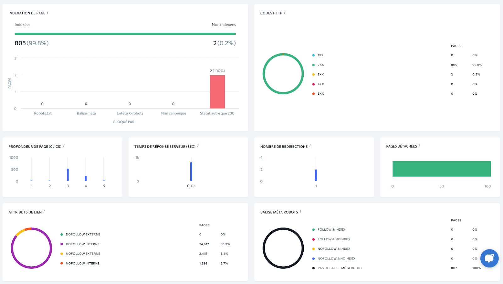The width and height of the screenshot is (503, 284).
Task: Click the 5.7% Nofollow interne percentage
Action: (224, 264)
